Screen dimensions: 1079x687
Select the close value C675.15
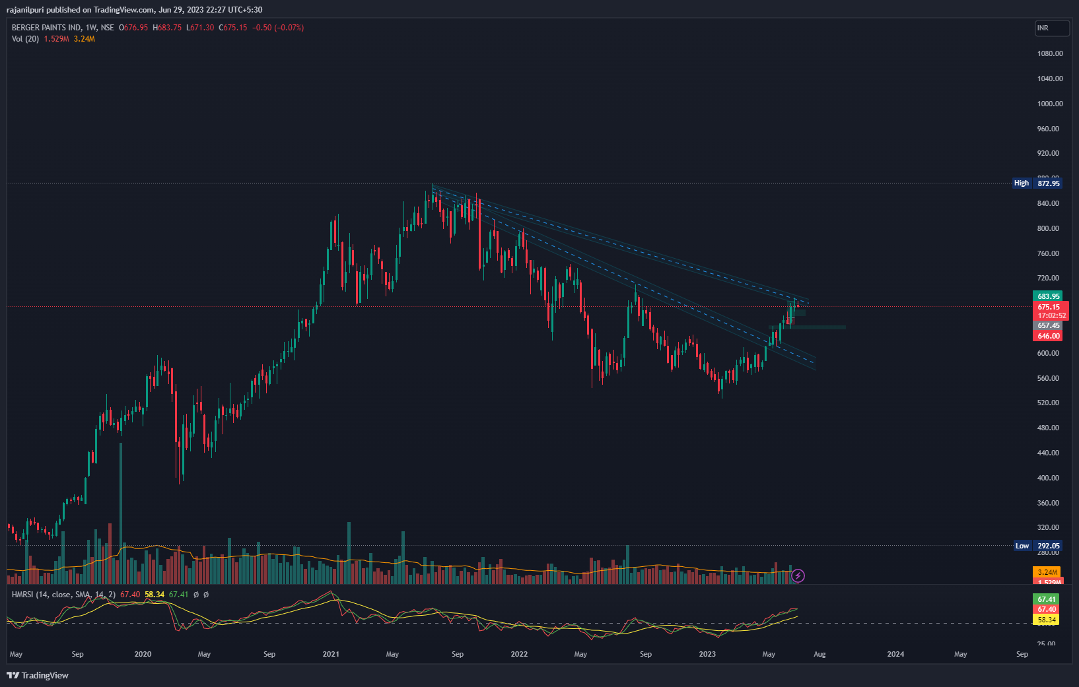tap(233, 28)
